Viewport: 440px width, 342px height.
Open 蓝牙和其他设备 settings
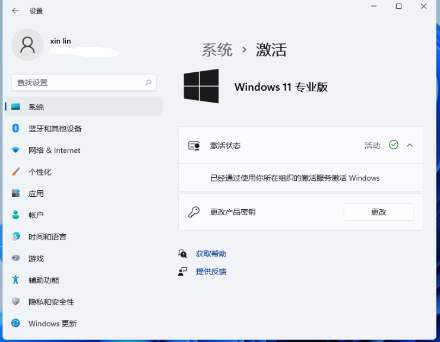click(x=84, y=128)
